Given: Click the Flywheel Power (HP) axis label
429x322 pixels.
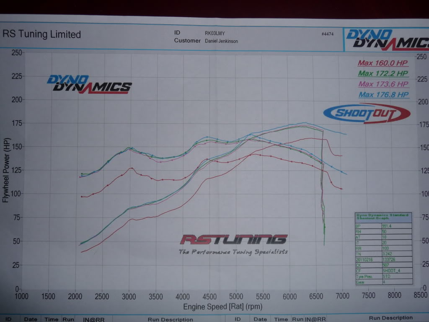Looking at the screenshot, I should (5, 171).
